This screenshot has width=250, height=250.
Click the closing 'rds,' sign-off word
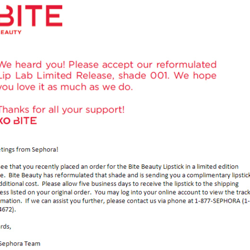(x=5, y=226)
